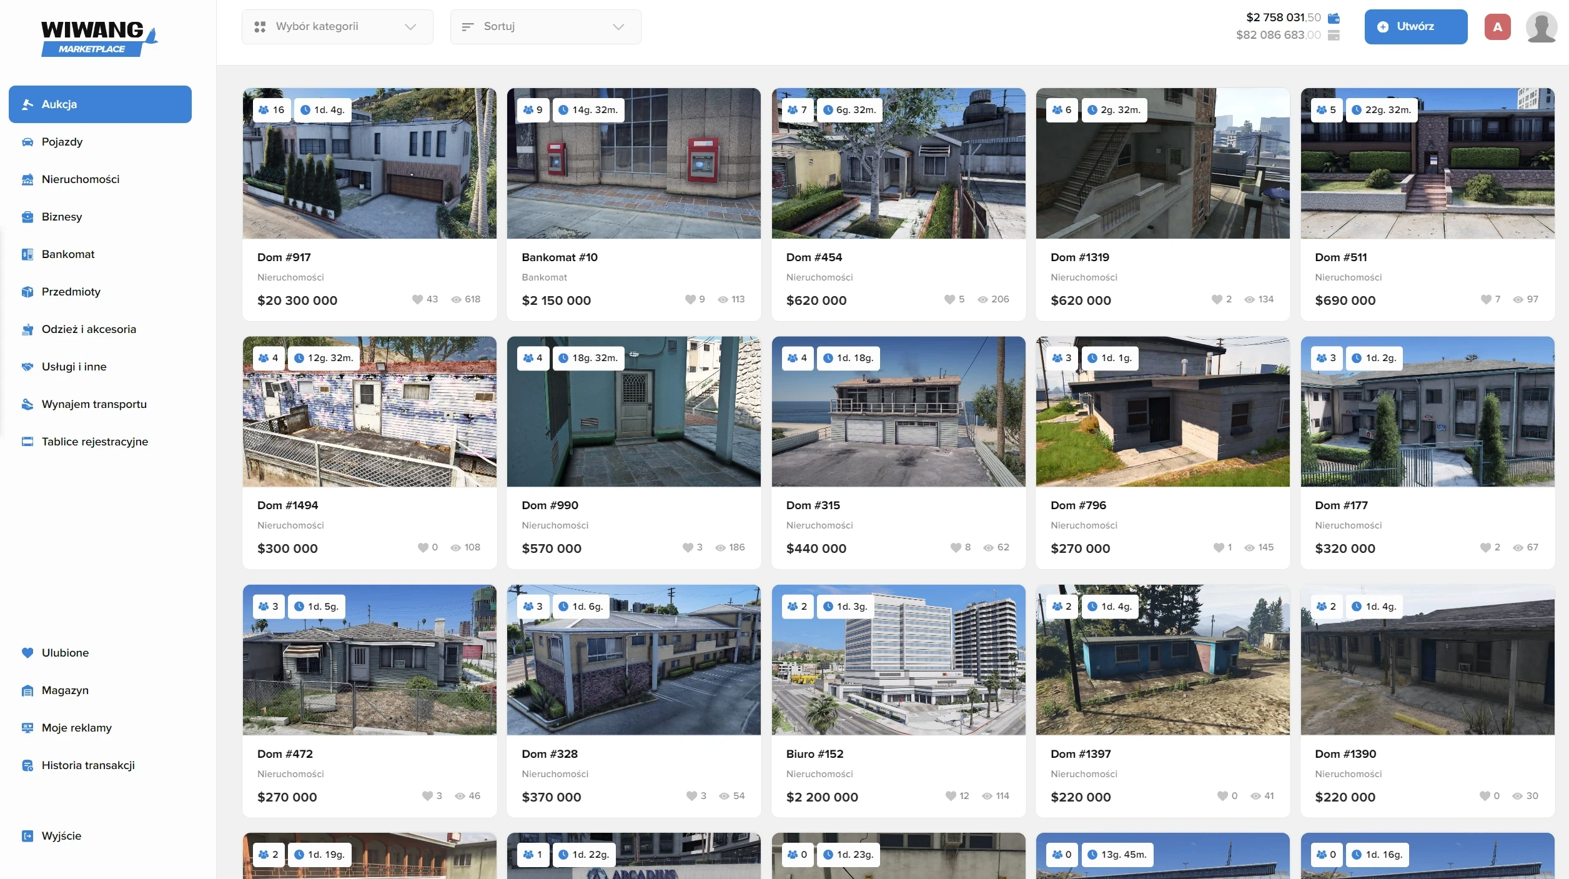Click the wallet icon beside cash balance
This screenshot has width=1569, height=879.
pos(1333,17)
